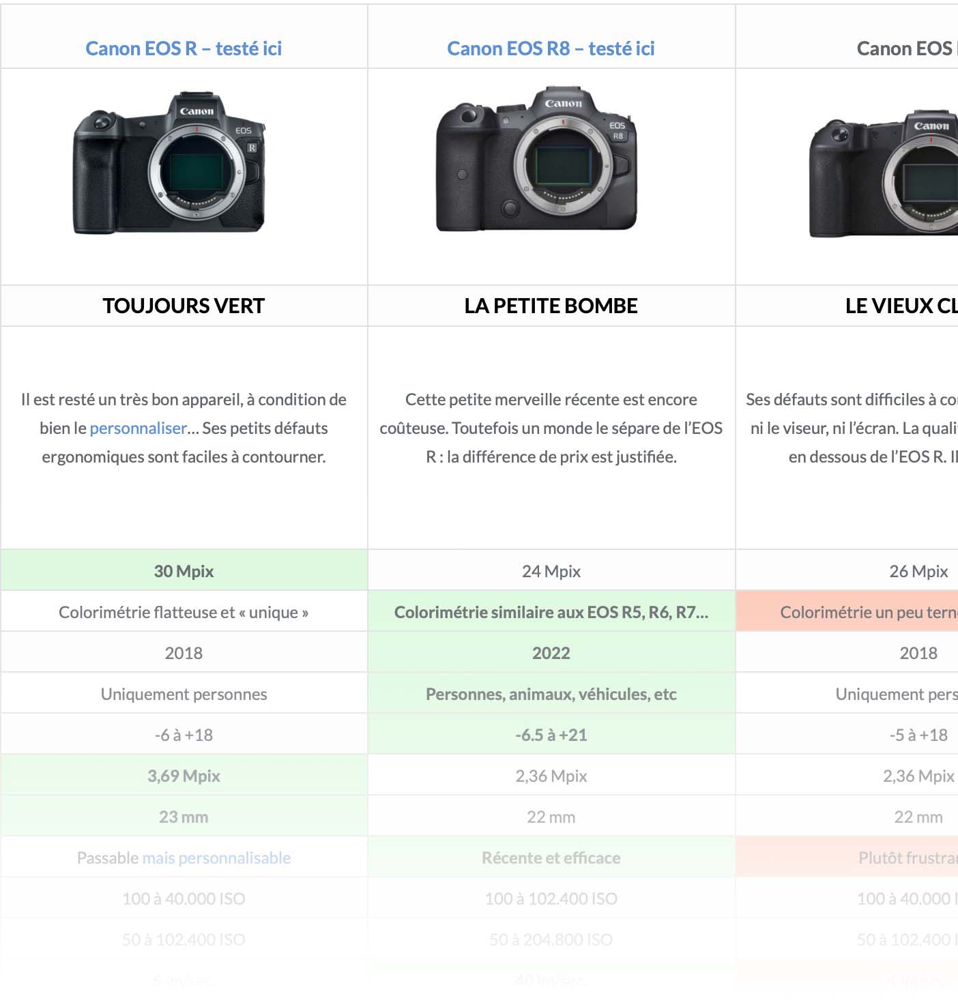This screenshot has height=1007, width=958.
Task: Open the Canon EOS R – testé ici link
Action: coord(184,48)
